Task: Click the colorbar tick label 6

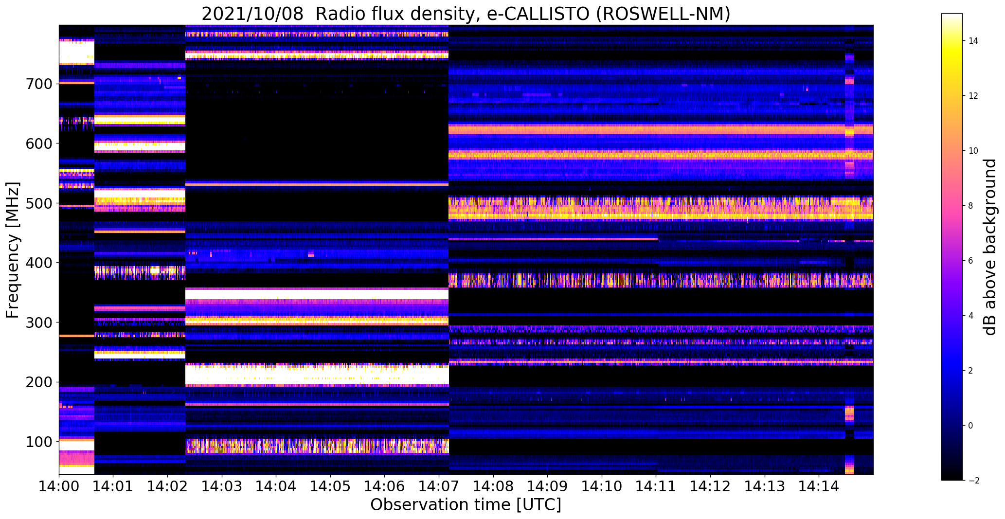Action: tap(971, 261)
